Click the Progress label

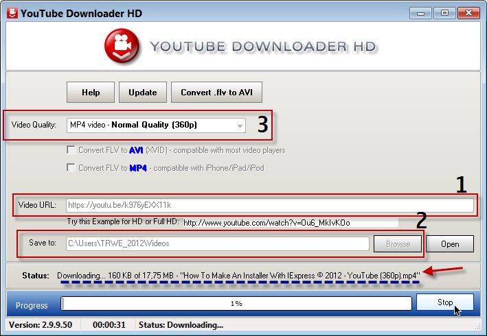click(x=32, y=306)
